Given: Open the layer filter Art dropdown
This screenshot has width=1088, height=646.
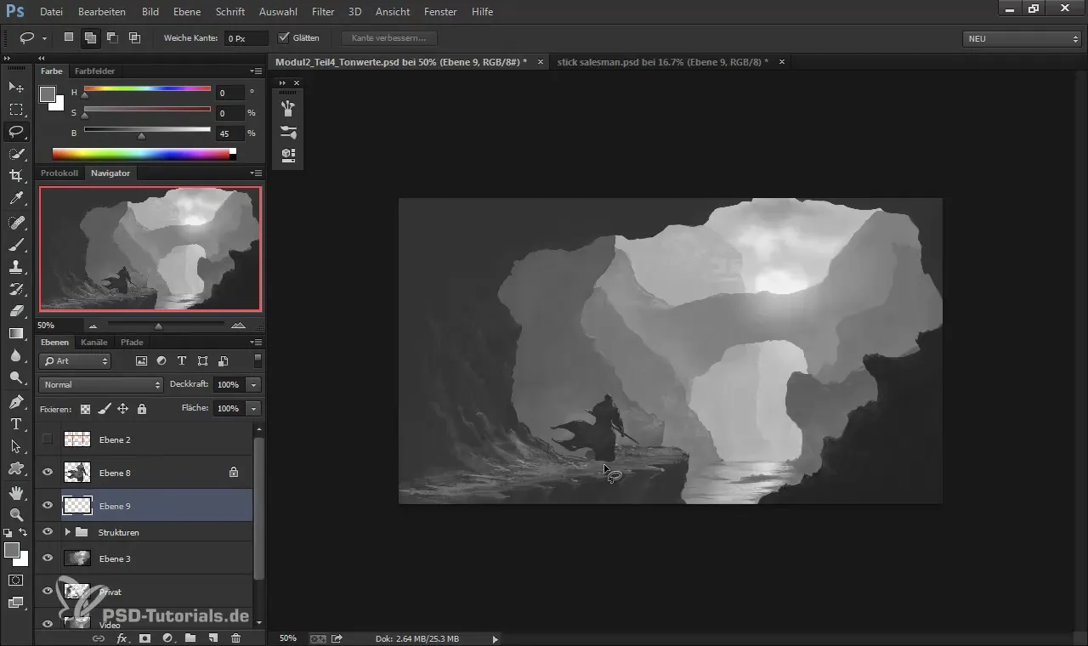Looking at the screenshot, I should pyautogui.click(x=75, y=361).
